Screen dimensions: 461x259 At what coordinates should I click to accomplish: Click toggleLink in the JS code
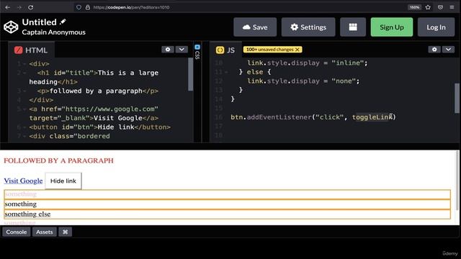coord(372,117)
